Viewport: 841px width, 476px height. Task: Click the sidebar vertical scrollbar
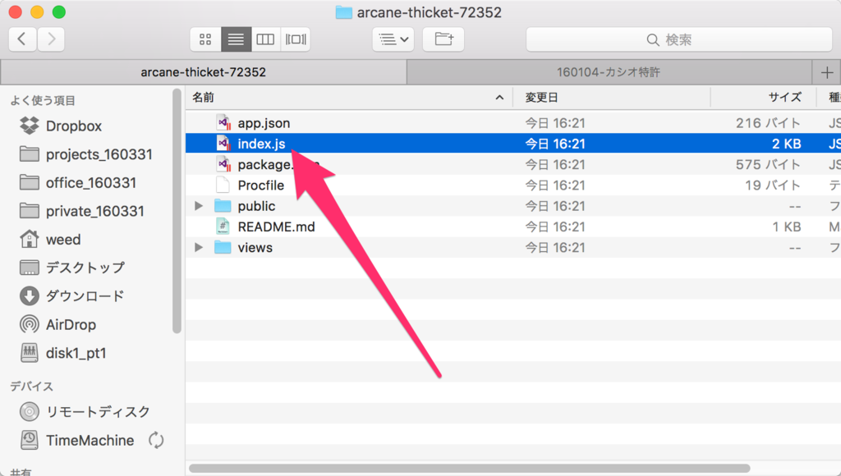(177, 211)
